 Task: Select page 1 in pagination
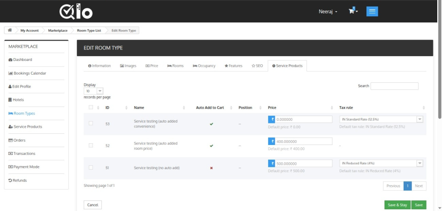[407, 186]
